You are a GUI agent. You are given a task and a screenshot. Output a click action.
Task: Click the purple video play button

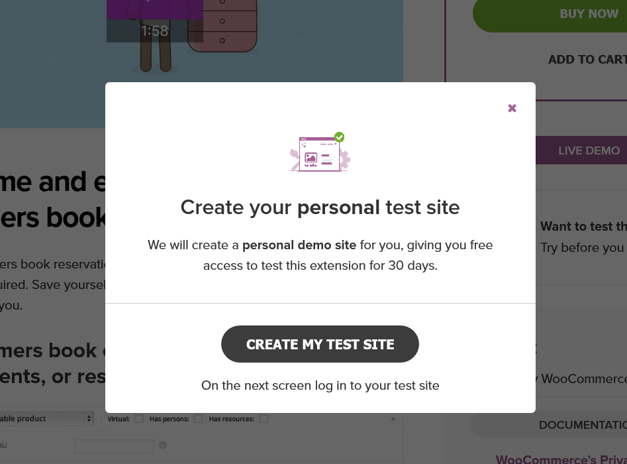[x=154, y=7]
